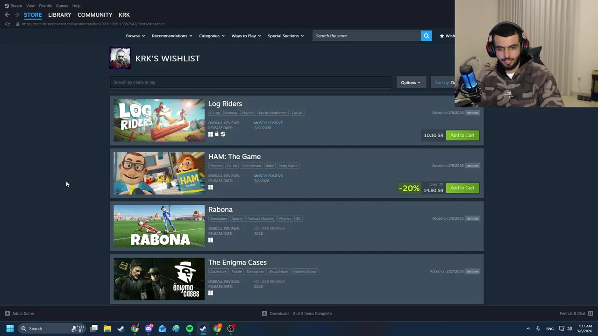Click the Hidden Object tag on Enigma Cases
The image size is (598, 336).
[305, 272]
